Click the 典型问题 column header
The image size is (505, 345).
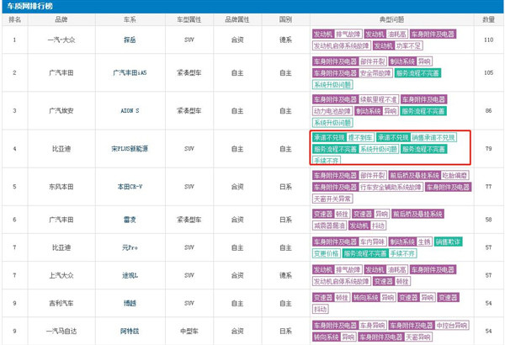[391, 19]
